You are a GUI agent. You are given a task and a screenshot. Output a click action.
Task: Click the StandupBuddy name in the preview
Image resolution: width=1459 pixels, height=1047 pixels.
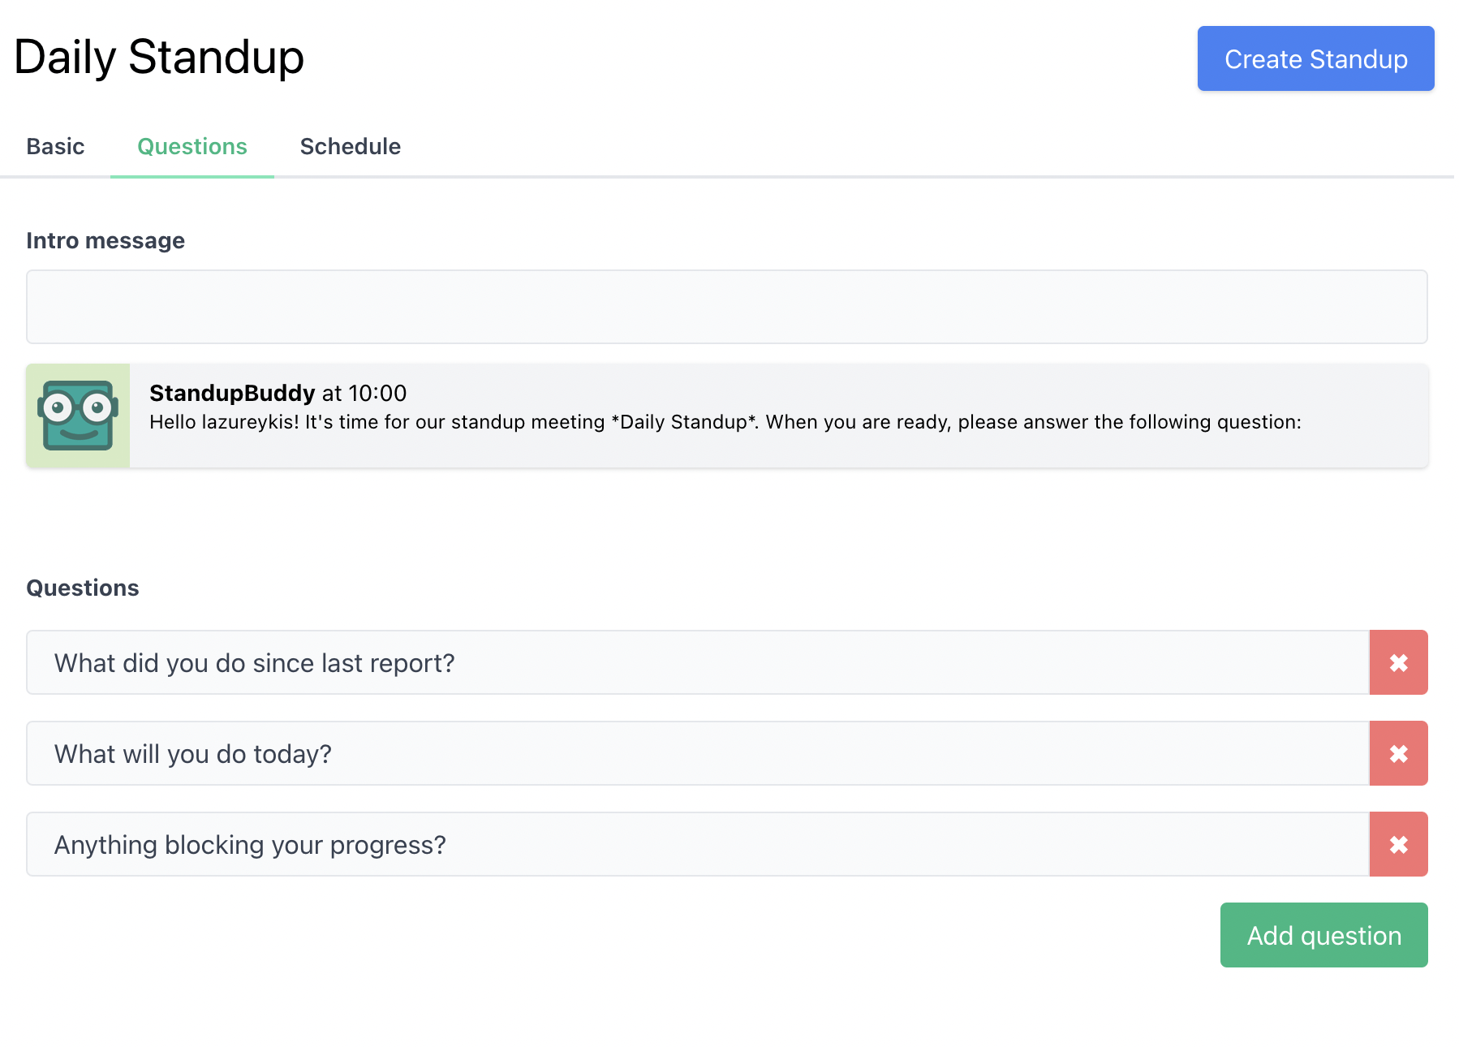pyautogui.click(x=232, y=393)
